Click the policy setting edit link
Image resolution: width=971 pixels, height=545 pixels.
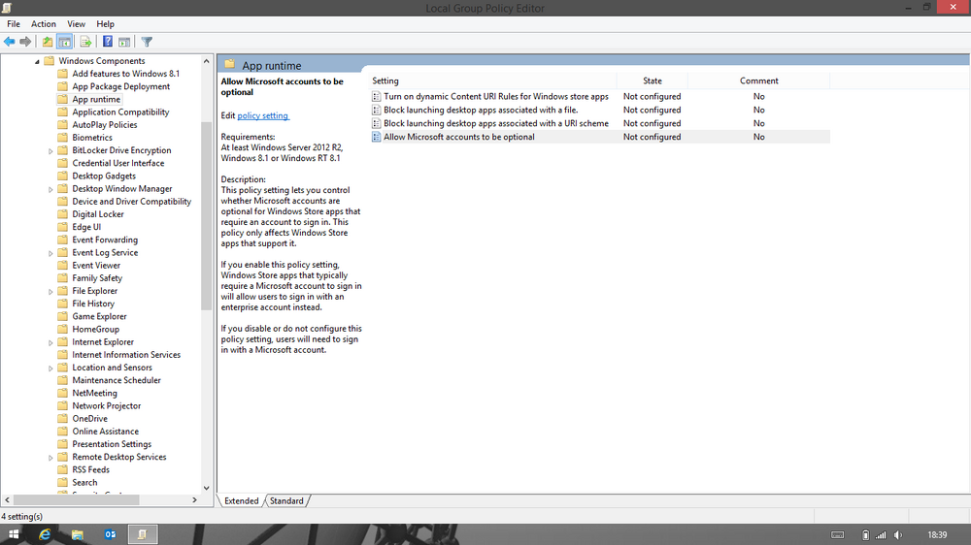coord(262,115)
